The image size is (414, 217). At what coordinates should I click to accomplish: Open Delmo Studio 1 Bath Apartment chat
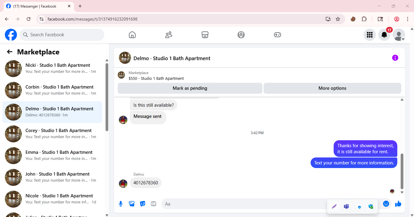click(52, 112)
